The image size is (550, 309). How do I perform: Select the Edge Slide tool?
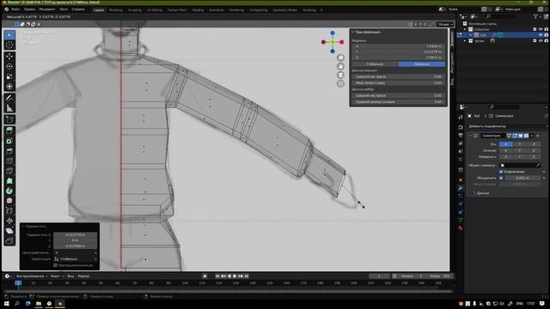click(x=9, y=211)
